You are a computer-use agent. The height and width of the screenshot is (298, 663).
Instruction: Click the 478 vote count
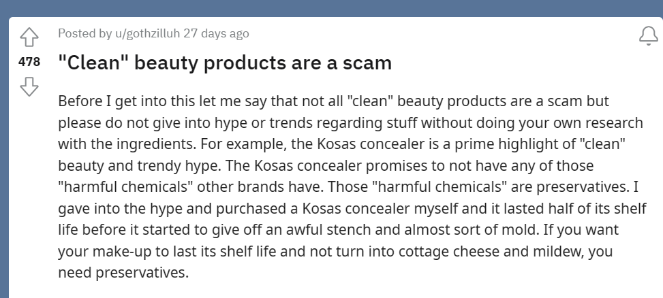click(29, 62)
